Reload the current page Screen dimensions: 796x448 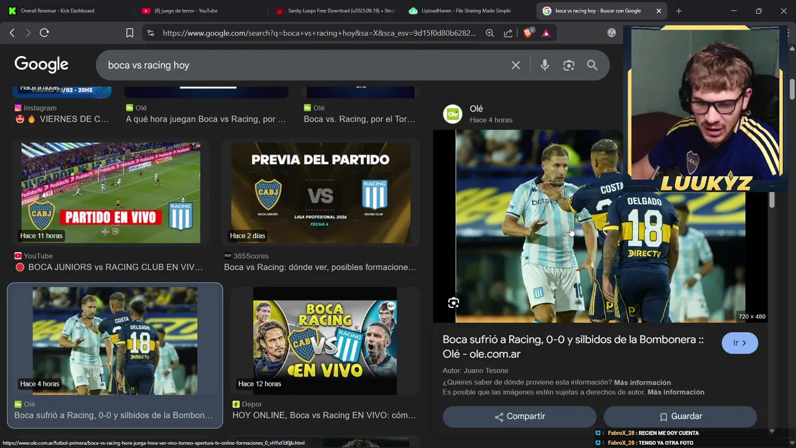click(x=44, y=33)
